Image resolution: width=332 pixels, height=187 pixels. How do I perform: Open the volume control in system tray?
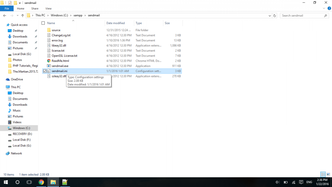(x=278, y=182)
